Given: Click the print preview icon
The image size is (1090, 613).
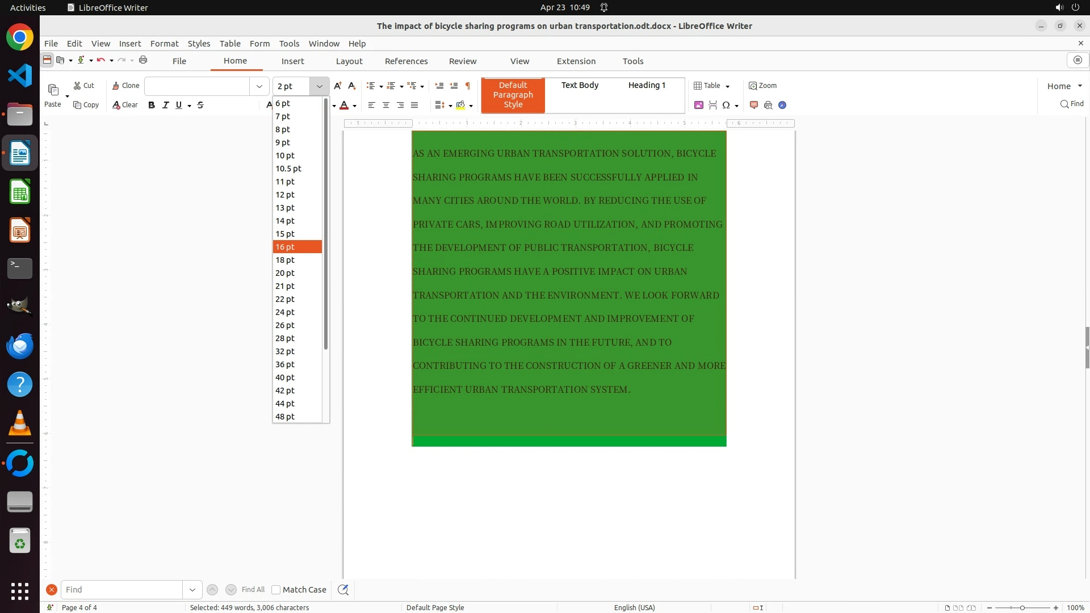Looking at the screenshot, I should coord(768,105).
